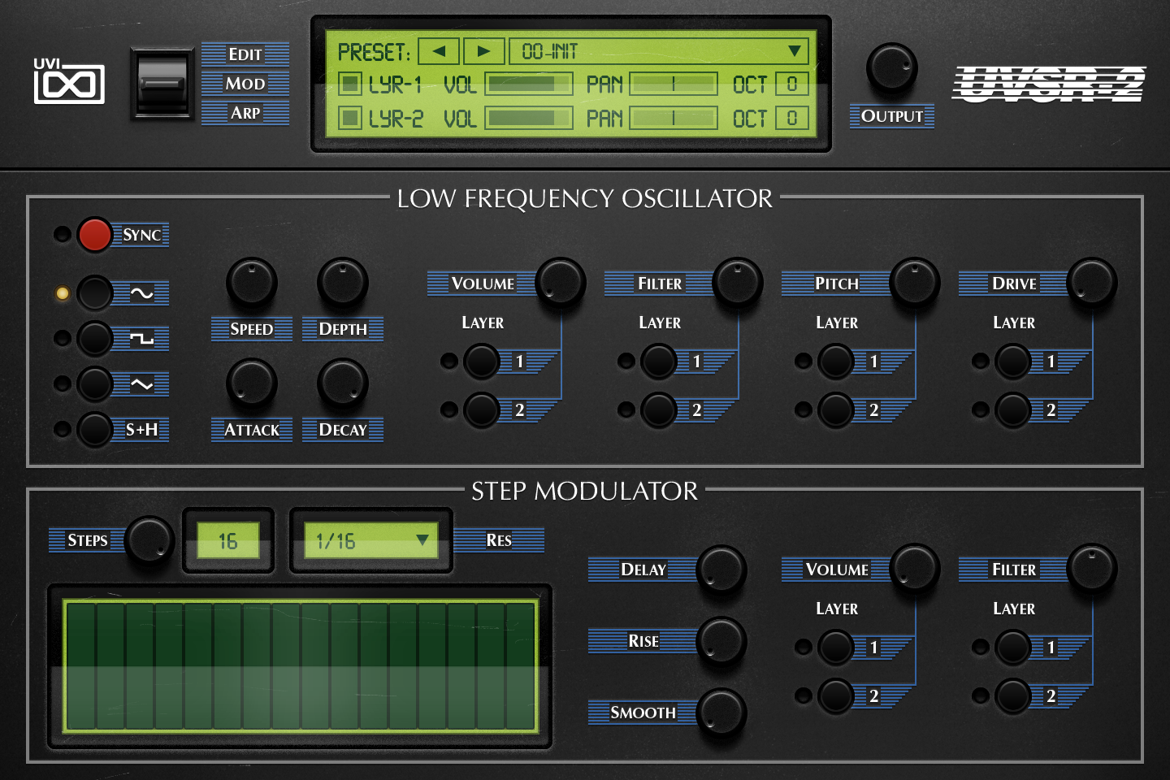Open the 1/16 resolution dropdown
This screenshot has width=1170, height=780.
coord(370,541)
